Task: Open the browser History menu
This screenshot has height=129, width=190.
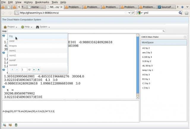Action: pyautogui.click(x=28, y=2)
